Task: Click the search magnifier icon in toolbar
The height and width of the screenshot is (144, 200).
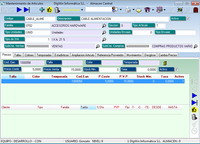Action: [115, 10]
